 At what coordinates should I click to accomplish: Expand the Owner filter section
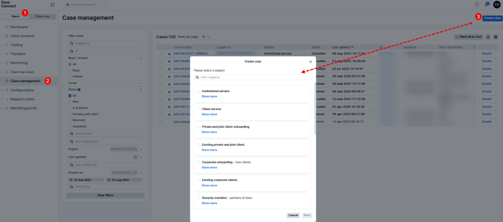coord(141,83)
